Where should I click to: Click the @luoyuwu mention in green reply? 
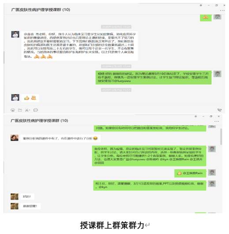click(x=122, y=81)
